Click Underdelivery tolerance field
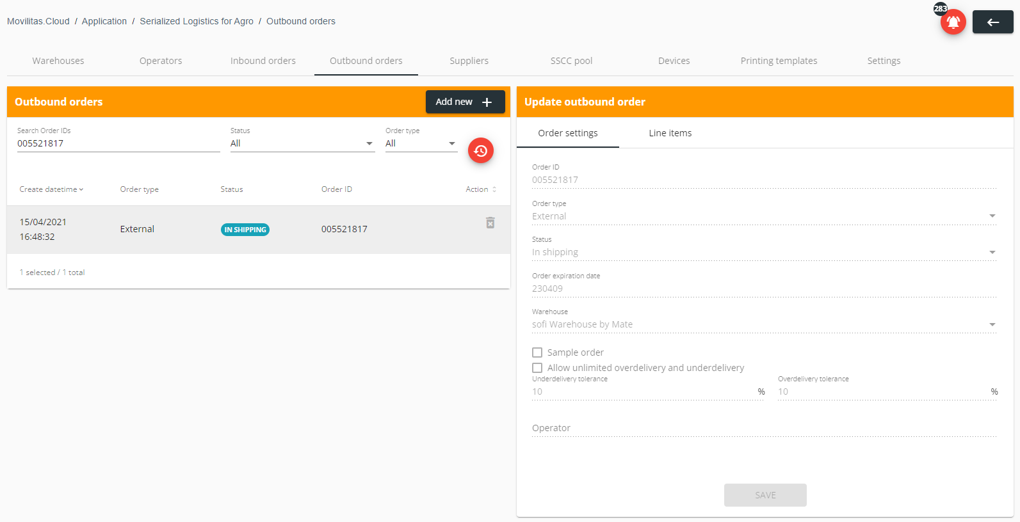 pyautogui.click(x=648, y=391)
